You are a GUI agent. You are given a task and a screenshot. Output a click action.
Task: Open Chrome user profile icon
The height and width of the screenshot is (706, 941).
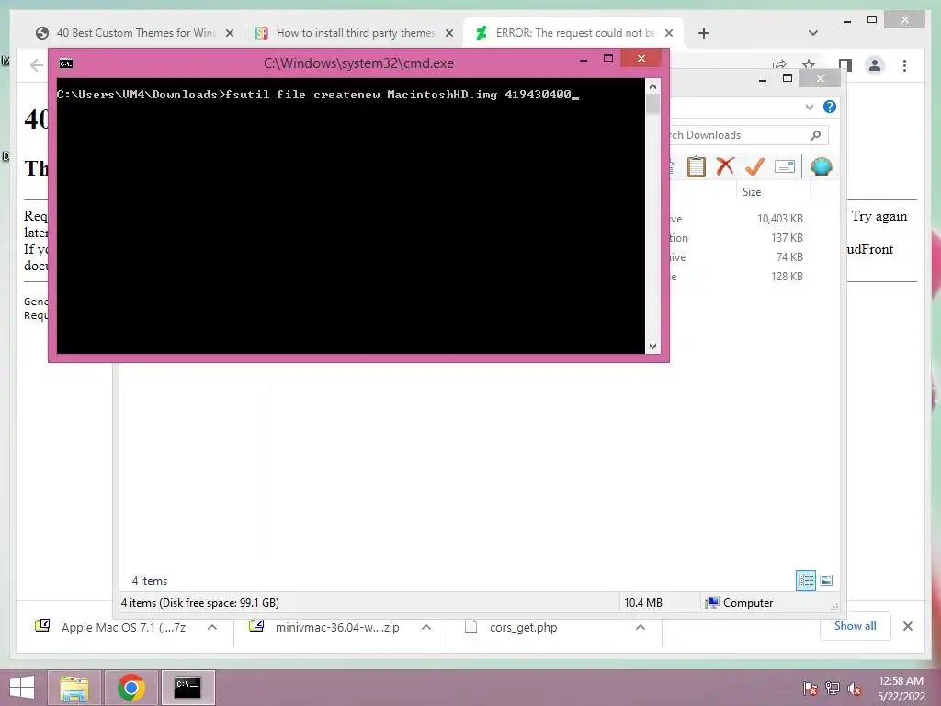(x=875, y=65)
